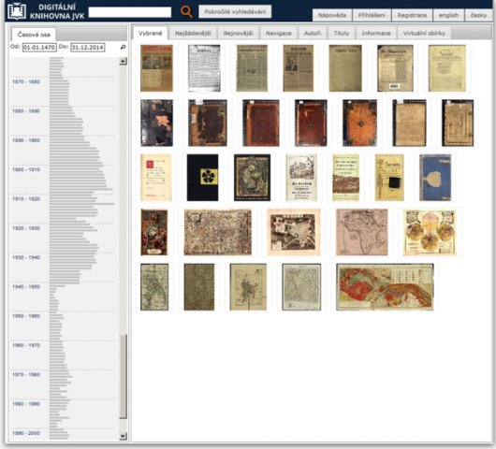The height and width of the screenshot is (449, 496).
Task: Click the Digitální knihovna JVK logo
Action: (x=47, y=11)
